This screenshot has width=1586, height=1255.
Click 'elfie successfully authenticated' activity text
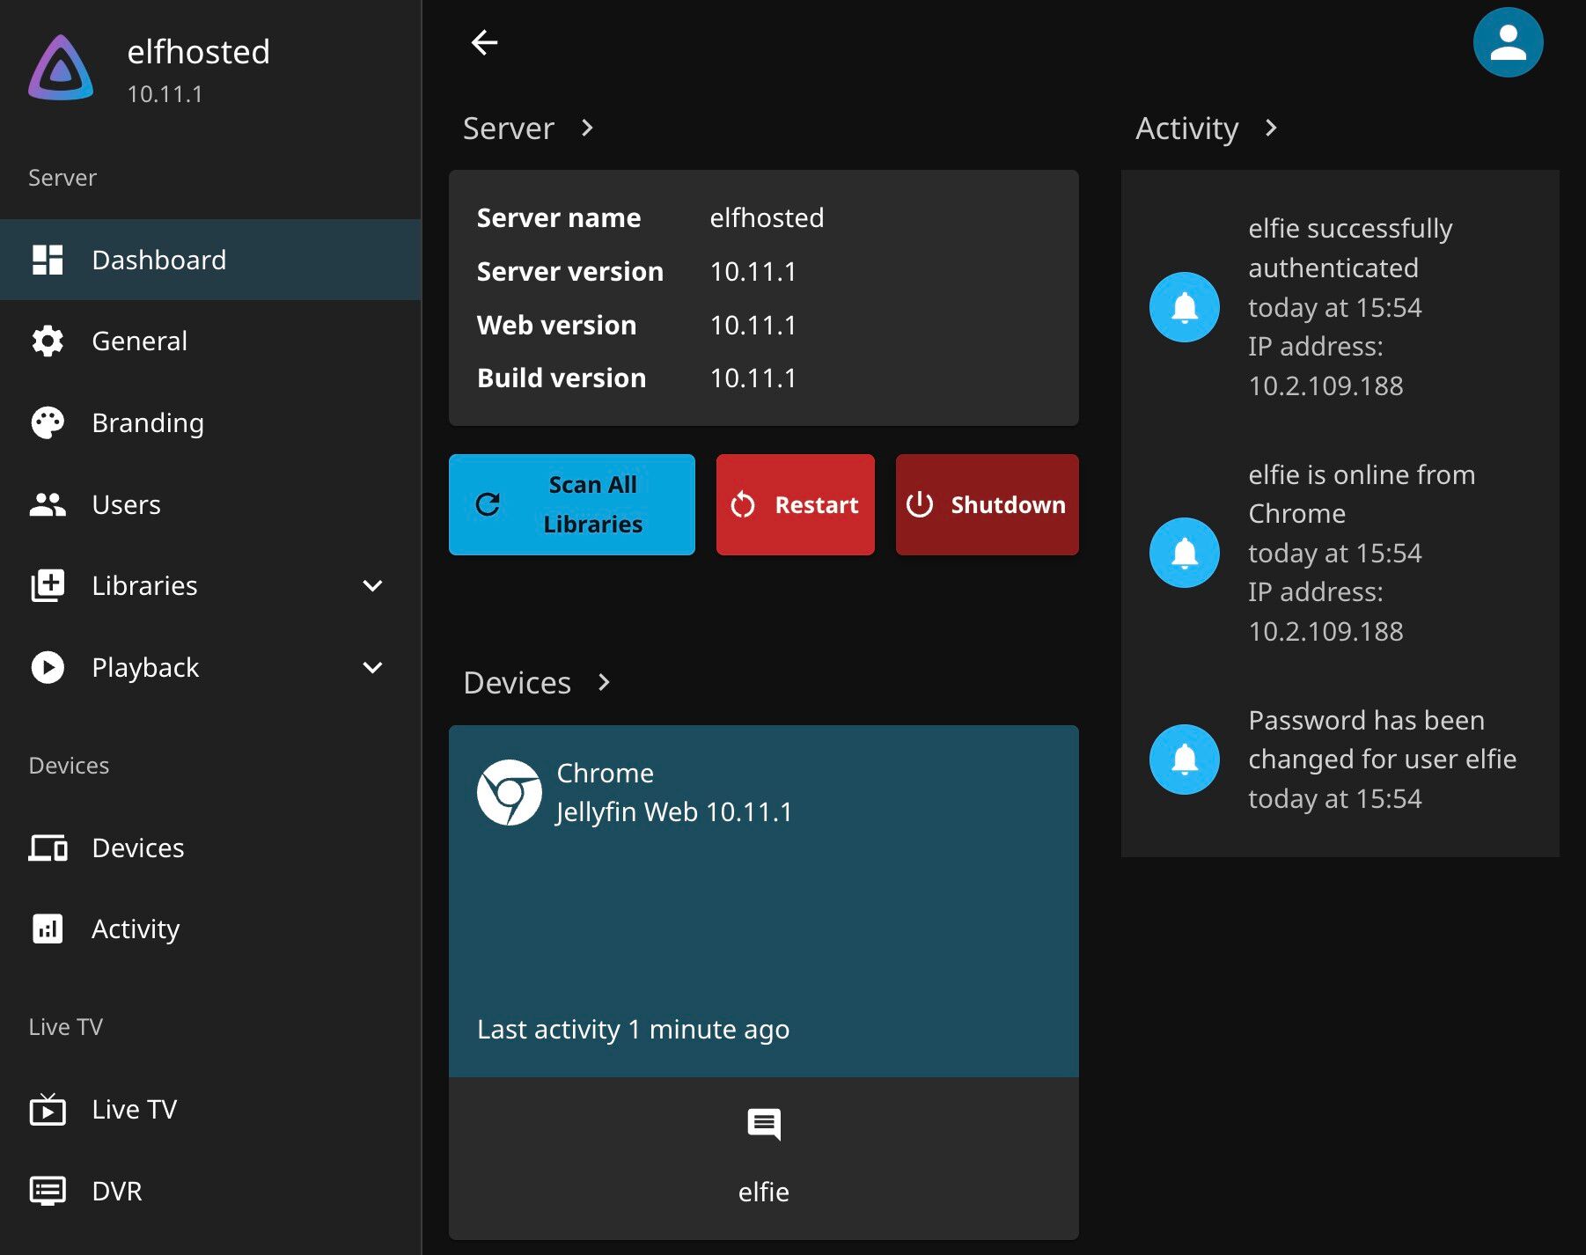[x=1350, y=248]
